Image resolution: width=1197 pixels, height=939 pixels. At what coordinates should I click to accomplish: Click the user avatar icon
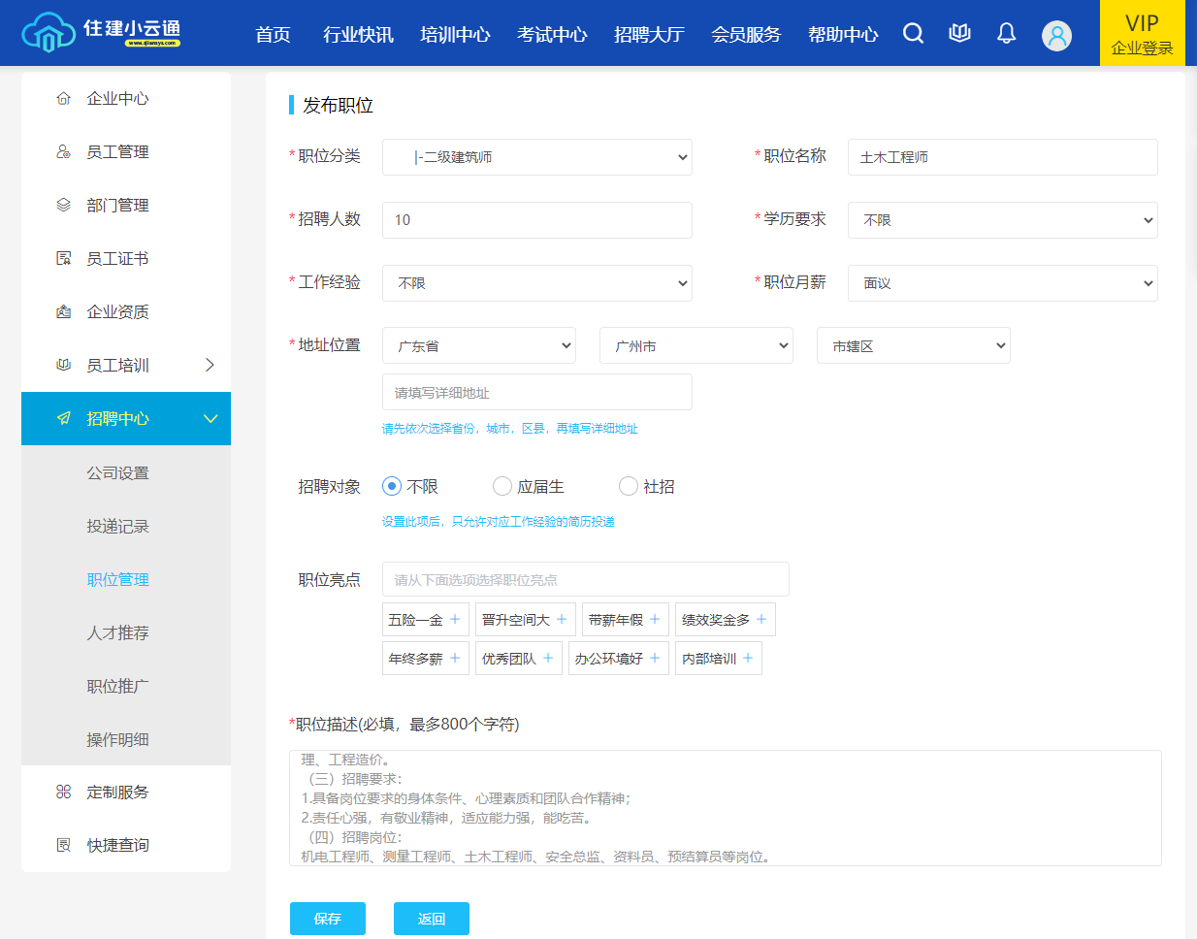tap(1056, 36)
